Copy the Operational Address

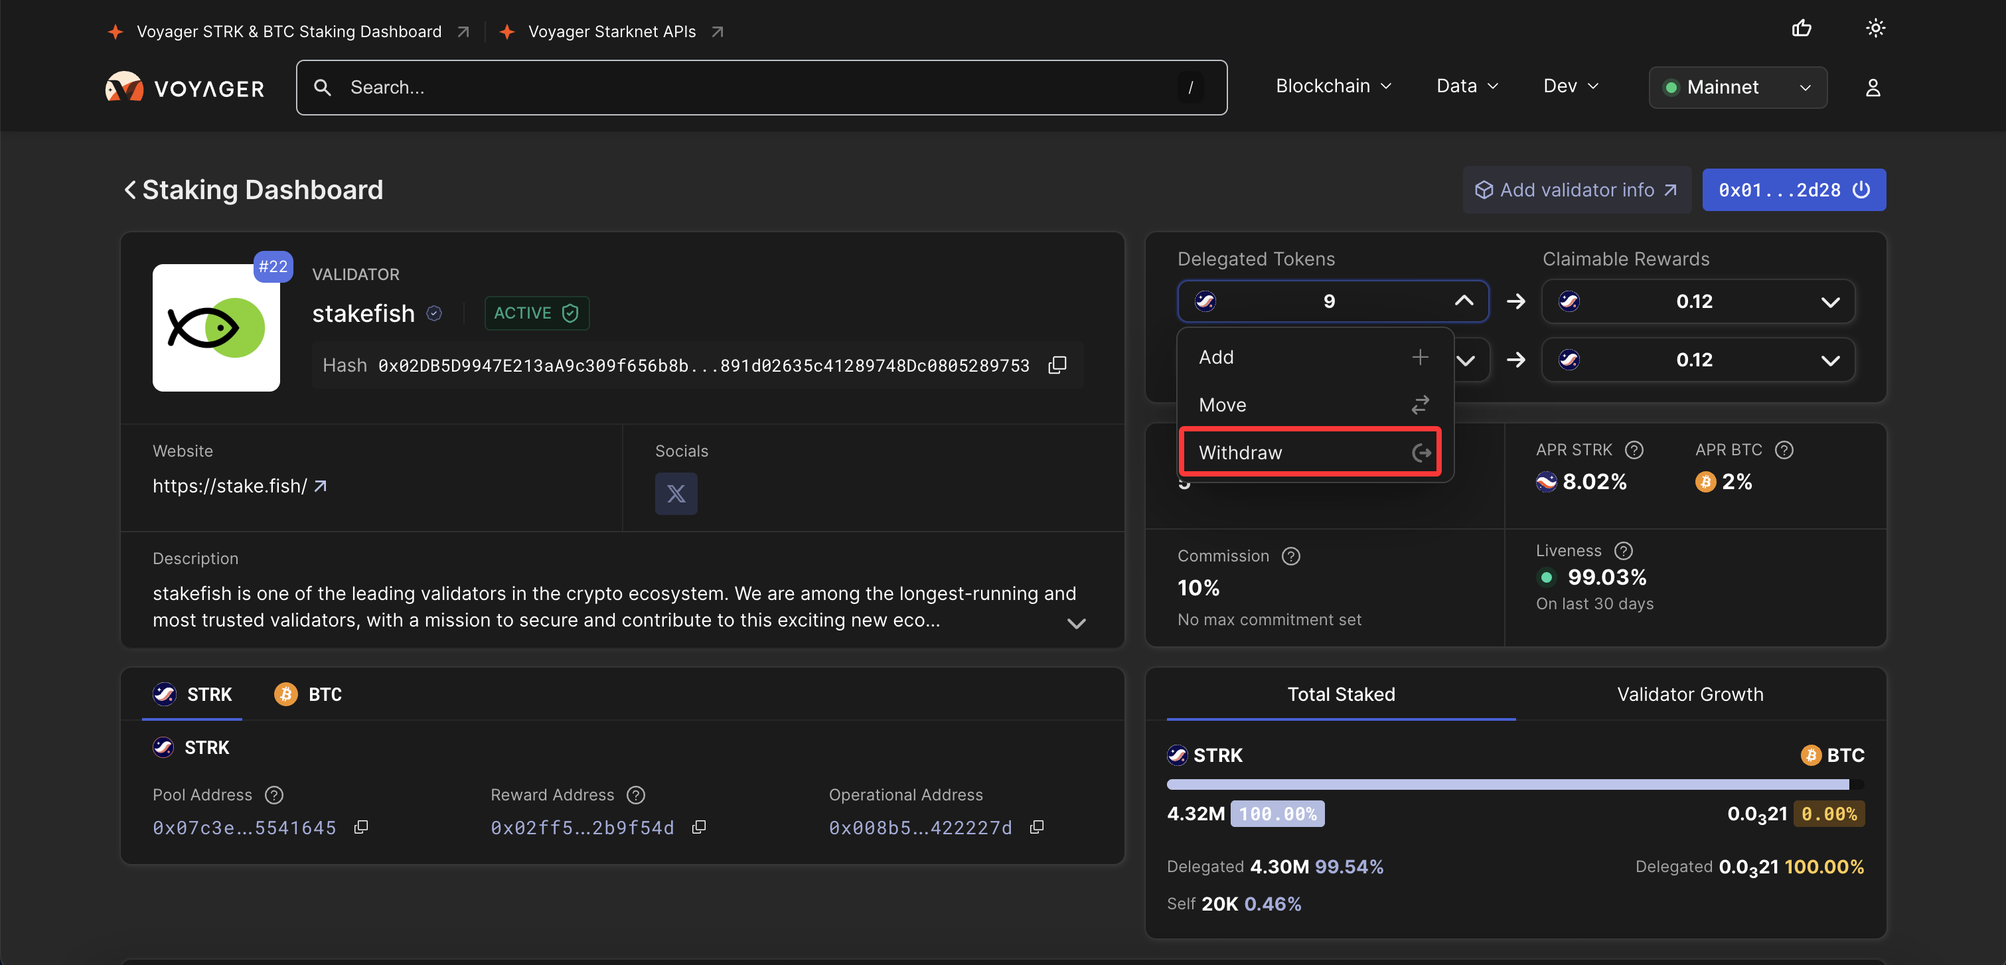(1036, 827)
